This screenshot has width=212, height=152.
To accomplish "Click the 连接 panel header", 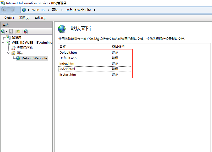I will pos(26,25).
